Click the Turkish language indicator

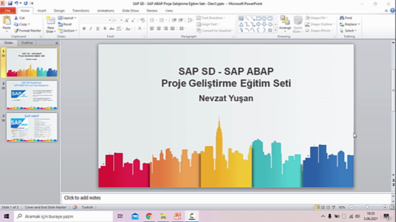(x=87, y=207)
